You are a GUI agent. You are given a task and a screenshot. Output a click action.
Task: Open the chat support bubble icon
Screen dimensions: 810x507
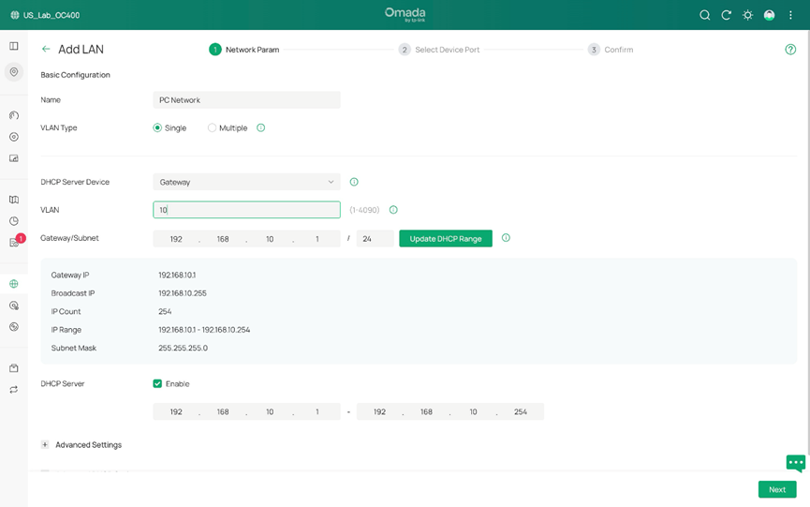(795, 463)
